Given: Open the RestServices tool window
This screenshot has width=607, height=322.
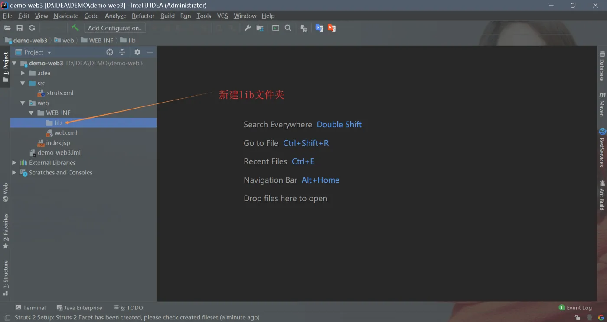Looking at the screenshot, I should point(602,148).
